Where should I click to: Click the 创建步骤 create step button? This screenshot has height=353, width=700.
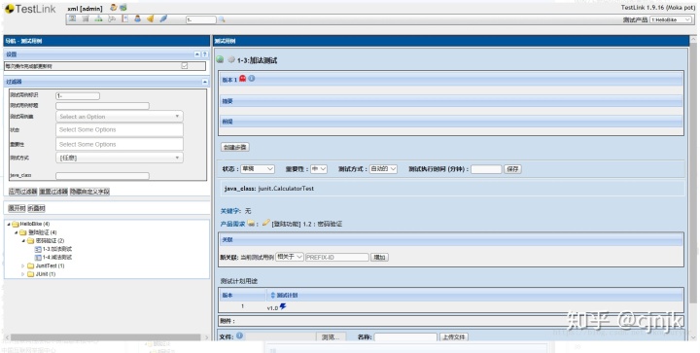coord(235,147)
